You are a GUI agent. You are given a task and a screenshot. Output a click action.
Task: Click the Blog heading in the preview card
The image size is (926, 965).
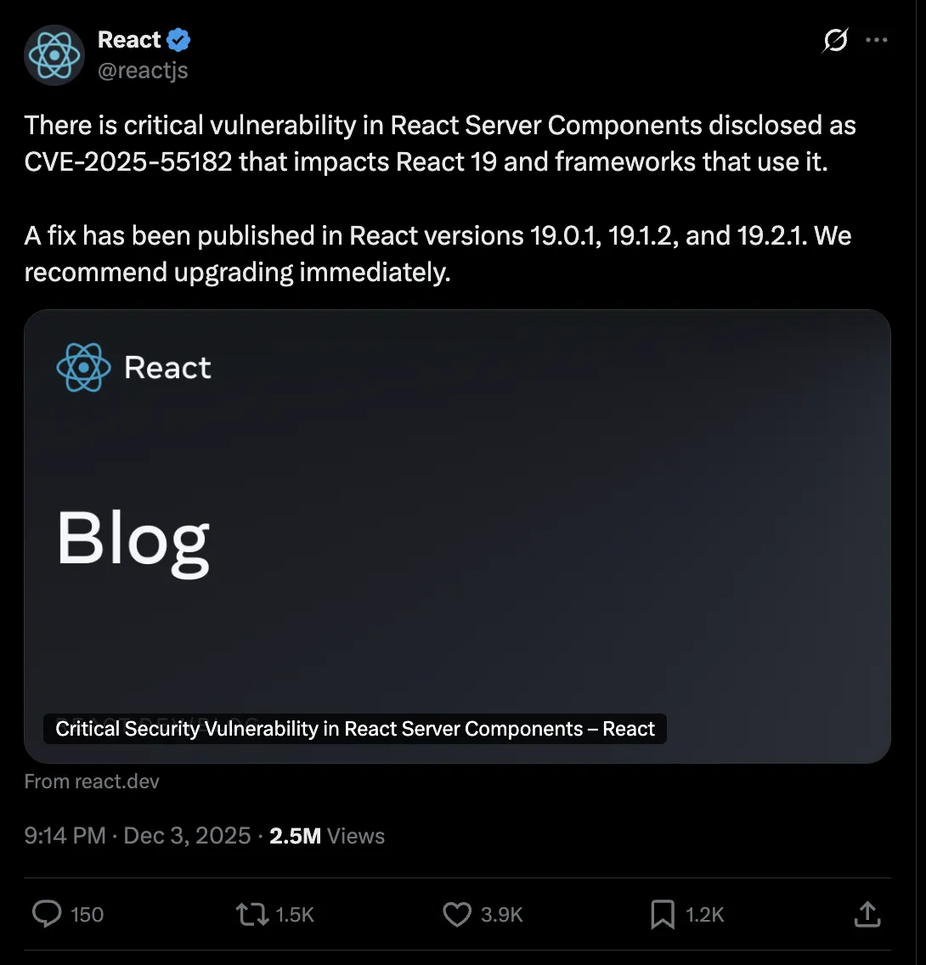133,539
